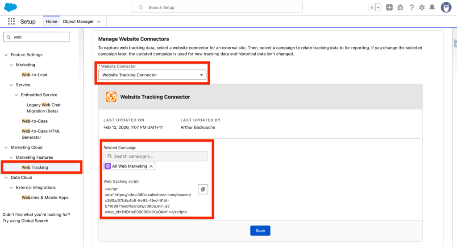Screen dimensions: 457x247
Task: Open the user profile avatar
Action: coord(446,8)
